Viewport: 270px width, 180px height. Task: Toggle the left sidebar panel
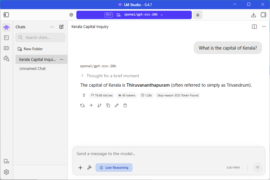click(6, 15)
